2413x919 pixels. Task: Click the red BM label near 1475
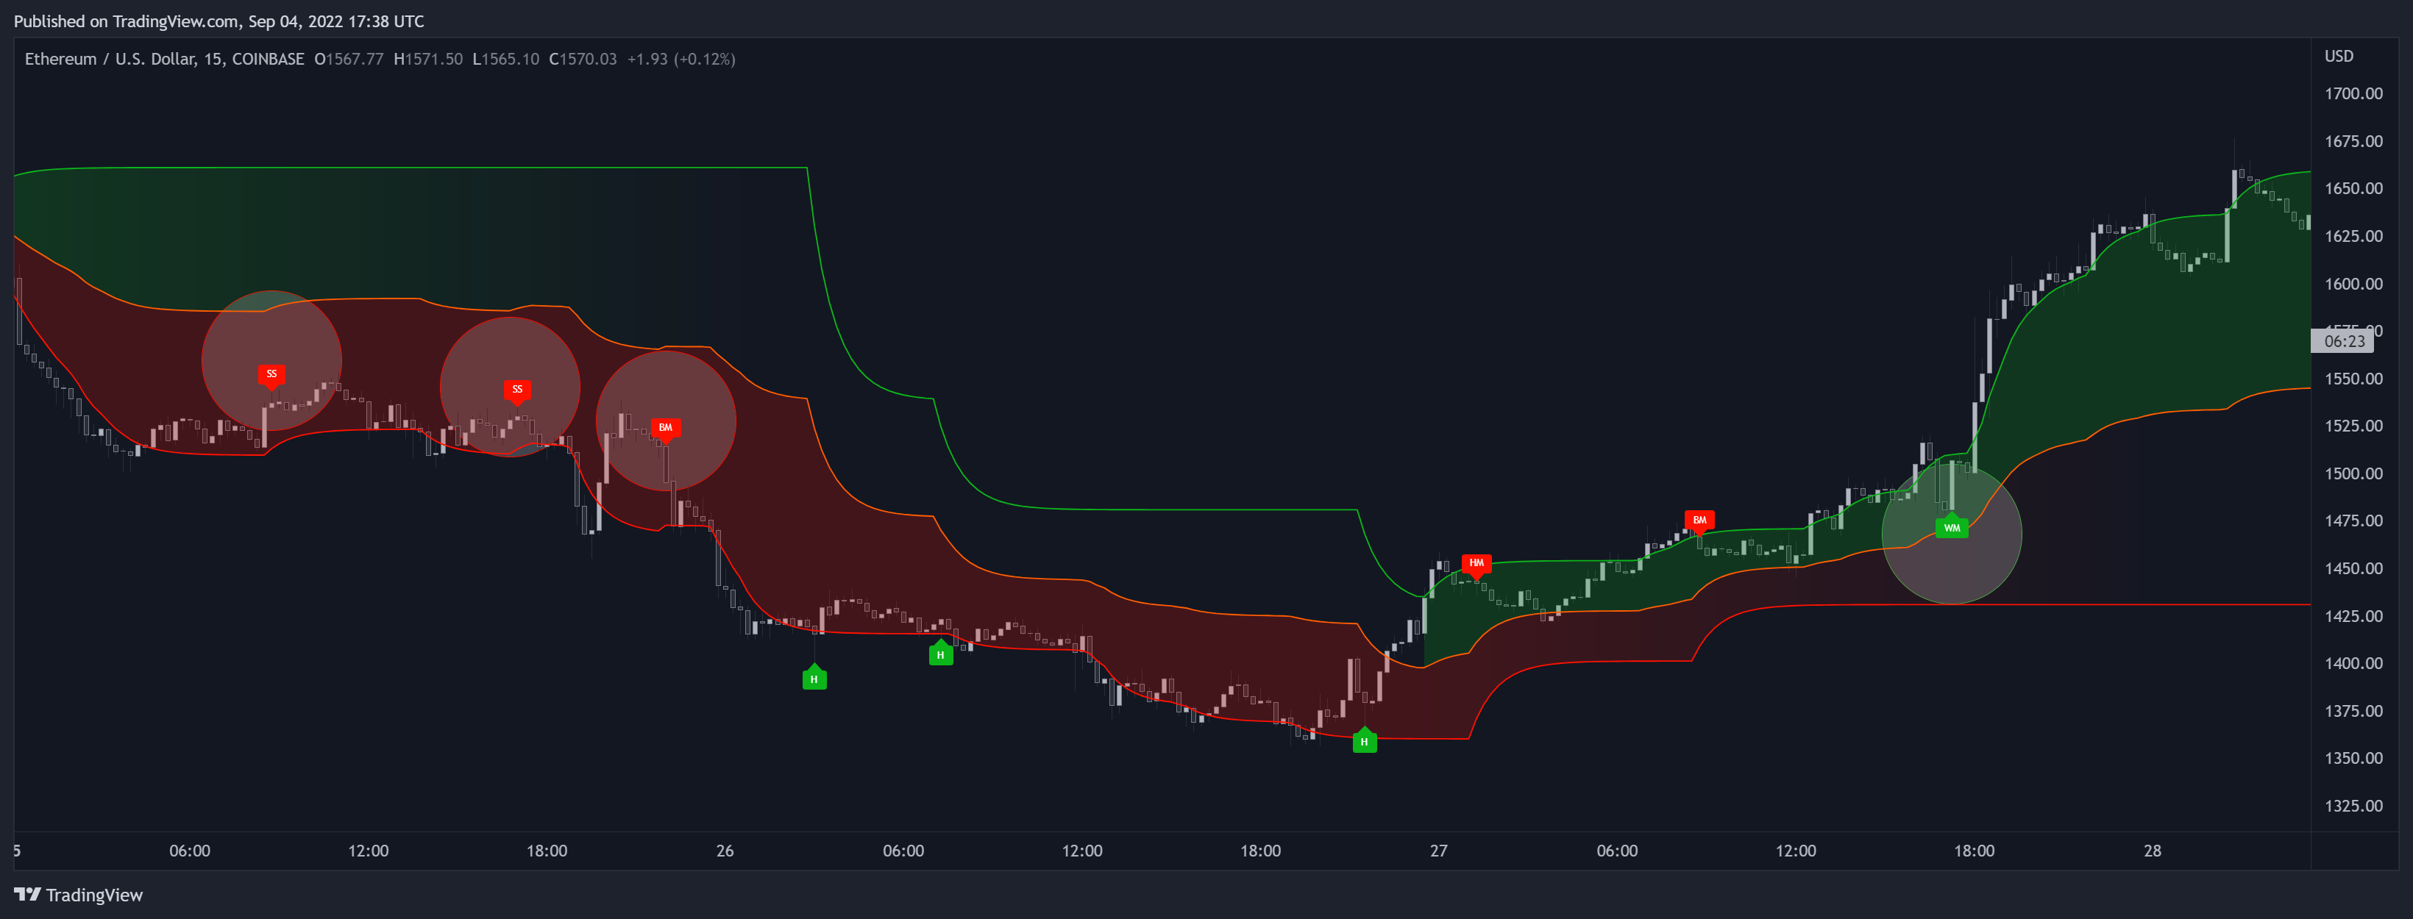click(x=1699, y=521)
